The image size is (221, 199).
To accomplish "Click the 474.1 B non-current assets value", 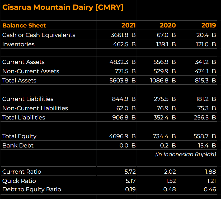I will point(205,71).
